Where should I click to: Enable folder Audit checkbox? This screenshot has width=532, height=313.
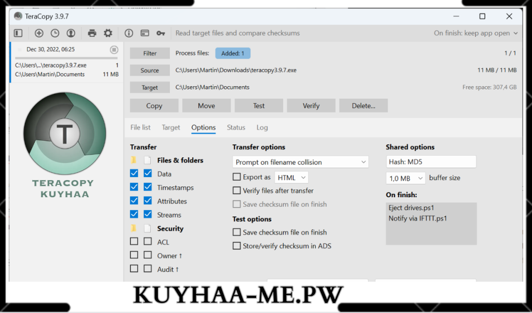tap(134, 268)
